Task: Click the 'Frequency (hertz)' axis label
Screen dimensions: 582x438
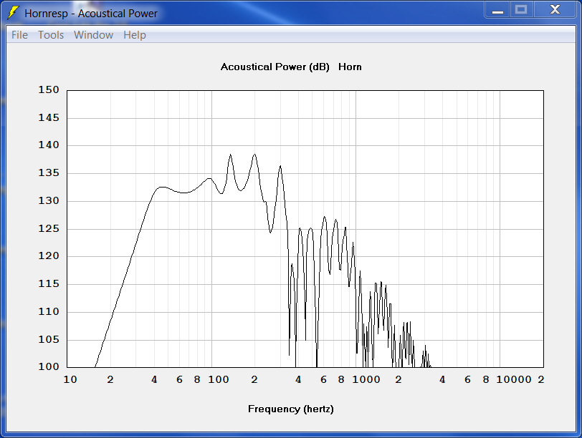Action: pos(290,409)
